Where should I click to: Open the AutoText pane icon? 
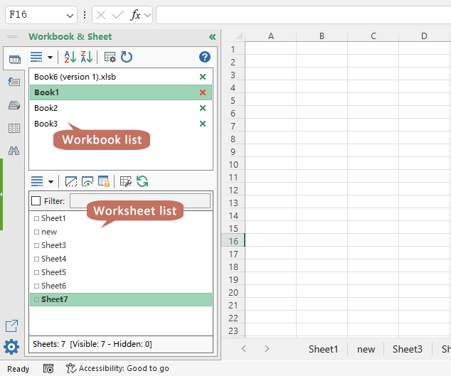pyautogui.click(x=14, y=82)
